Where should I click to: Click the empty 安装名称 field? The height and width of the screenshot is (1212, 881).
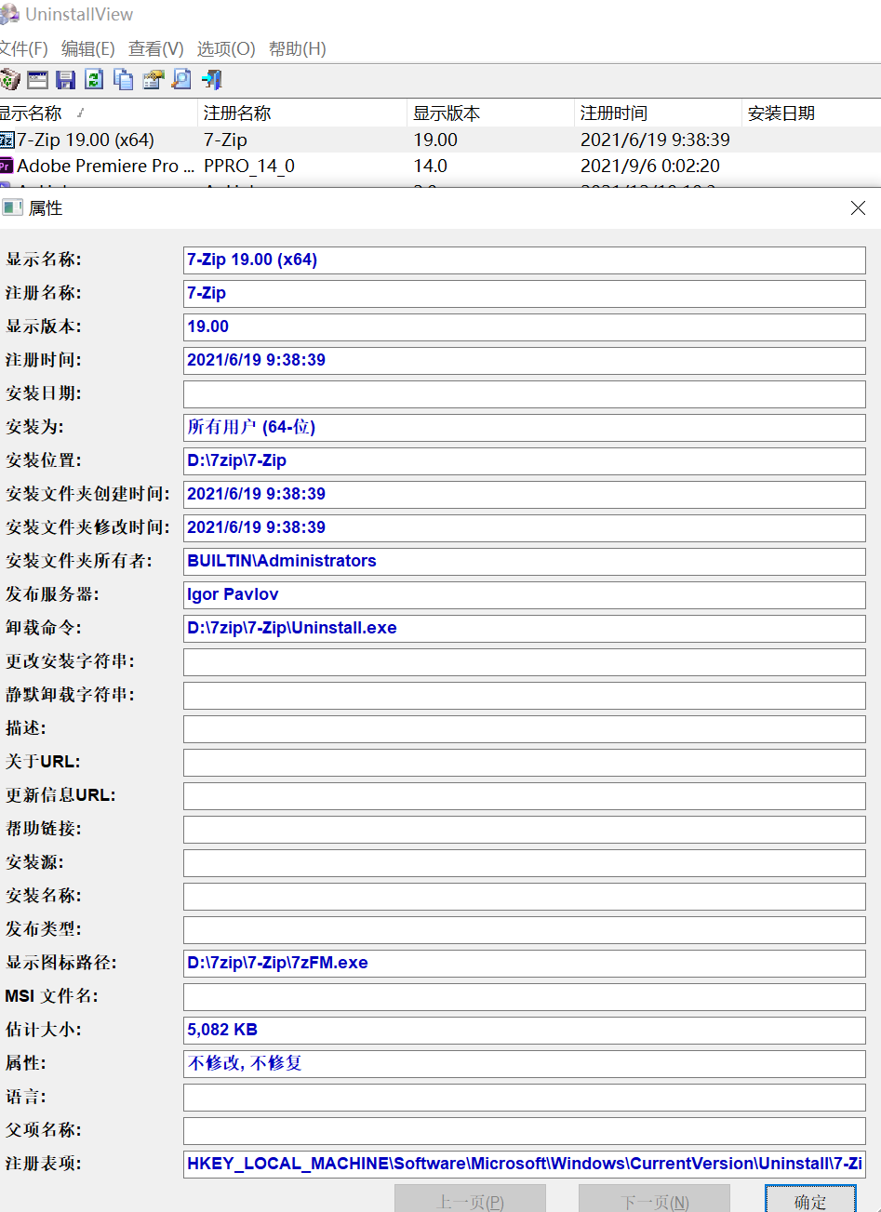click(525, 896)
